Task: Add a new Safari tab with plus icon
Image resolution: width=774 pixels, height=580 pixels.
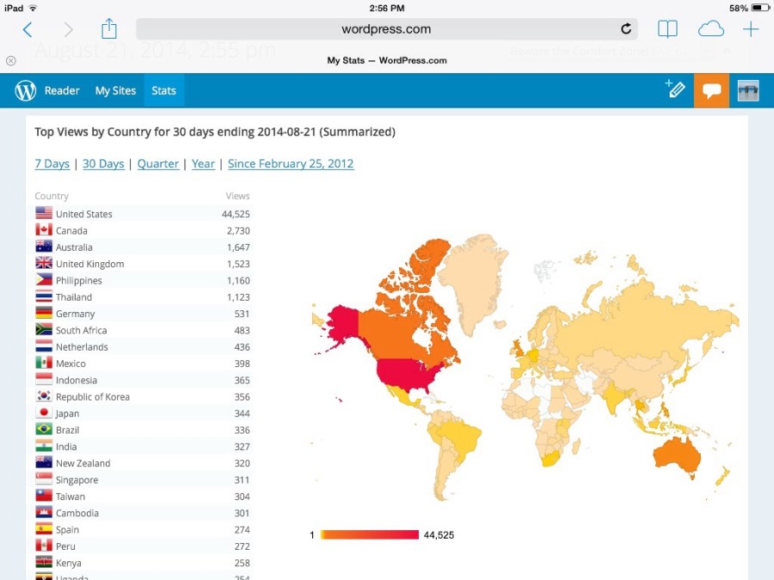Action: click(751, 29)
